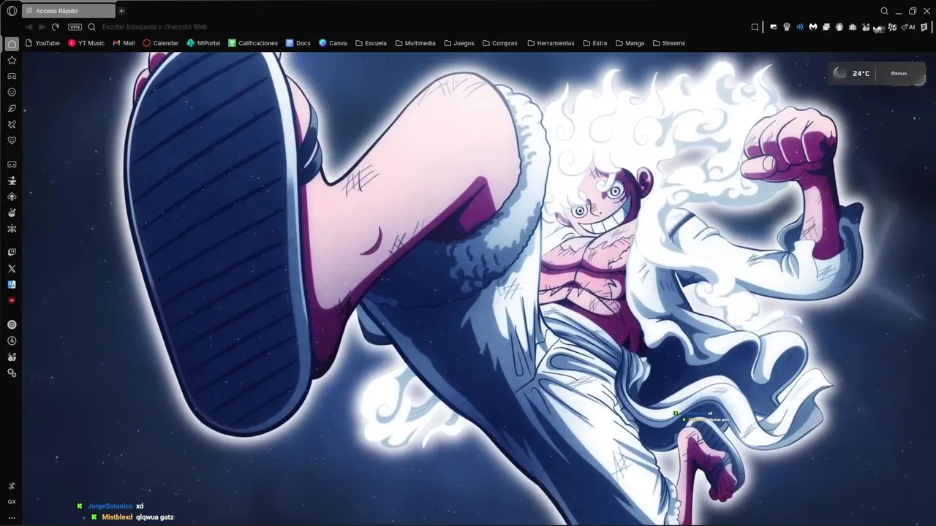This screenshot has width=936, height=526.
Task: Open the airplane icon in the sidebar
Action: (12, 124)
